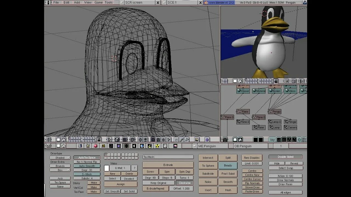Adjust the Subdiv: 4 value slider
351x197 pixels.
tap(87, 178)
